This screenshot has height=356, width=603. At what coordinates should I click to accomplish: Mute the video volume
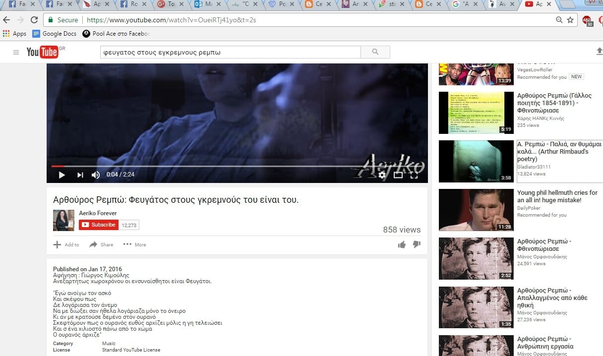coord(96,175)
